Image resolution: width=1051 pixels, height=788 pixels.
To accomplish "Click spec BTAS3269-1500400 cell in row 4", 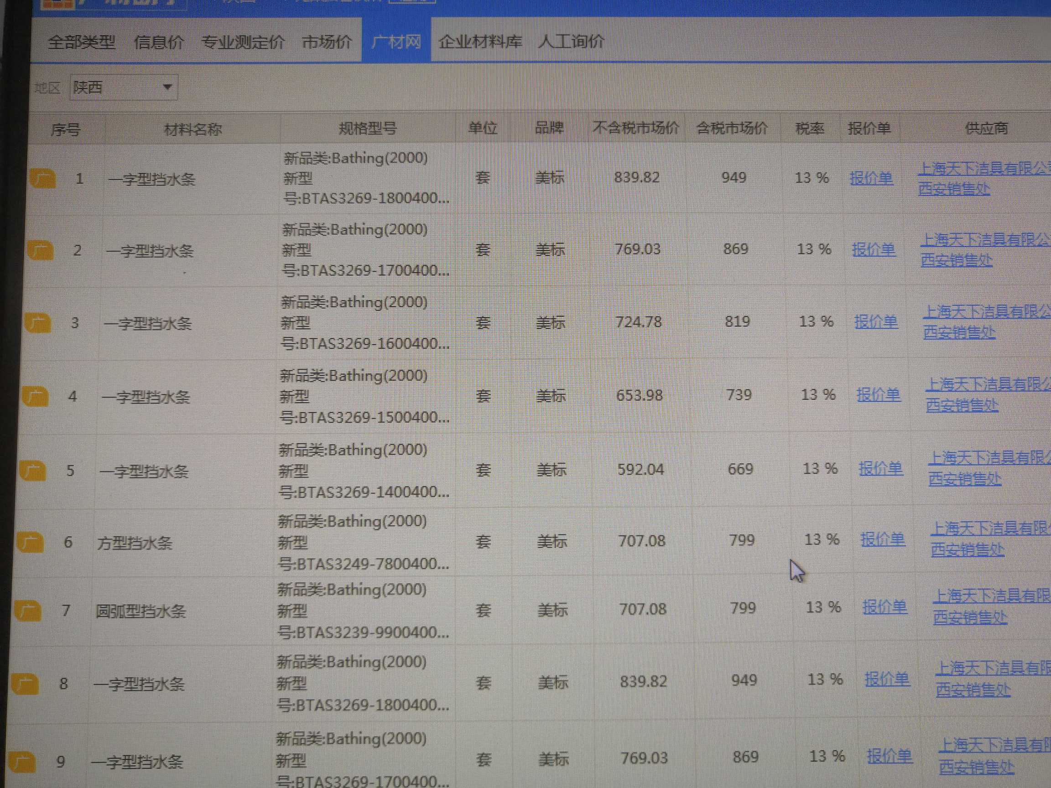I will coord(364,396).
